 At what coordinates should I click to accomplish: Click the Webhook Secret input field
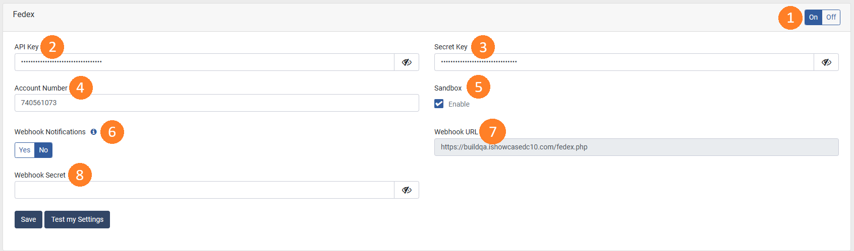(x=204, y=190)
